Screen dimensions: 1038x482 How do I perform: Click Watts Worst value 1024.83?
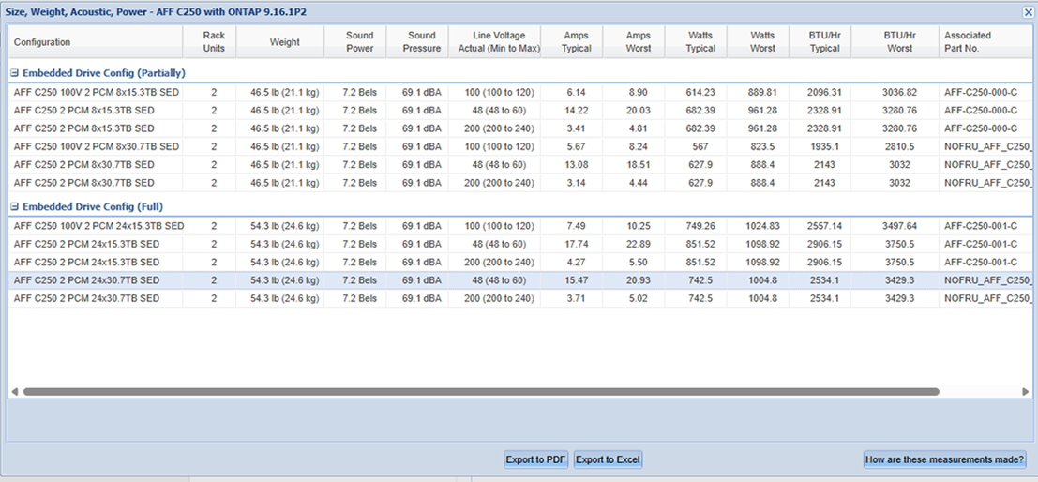(762, 226)
